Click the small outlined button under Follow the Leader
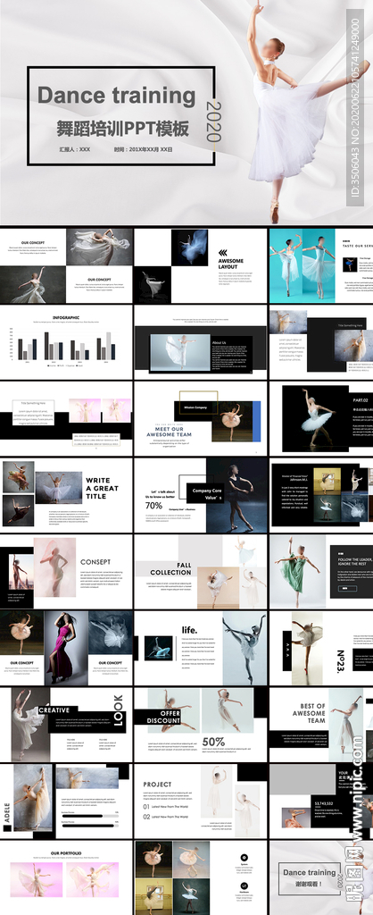The height and width of the screenshot is (915, 373). click(x=347, y=589)
